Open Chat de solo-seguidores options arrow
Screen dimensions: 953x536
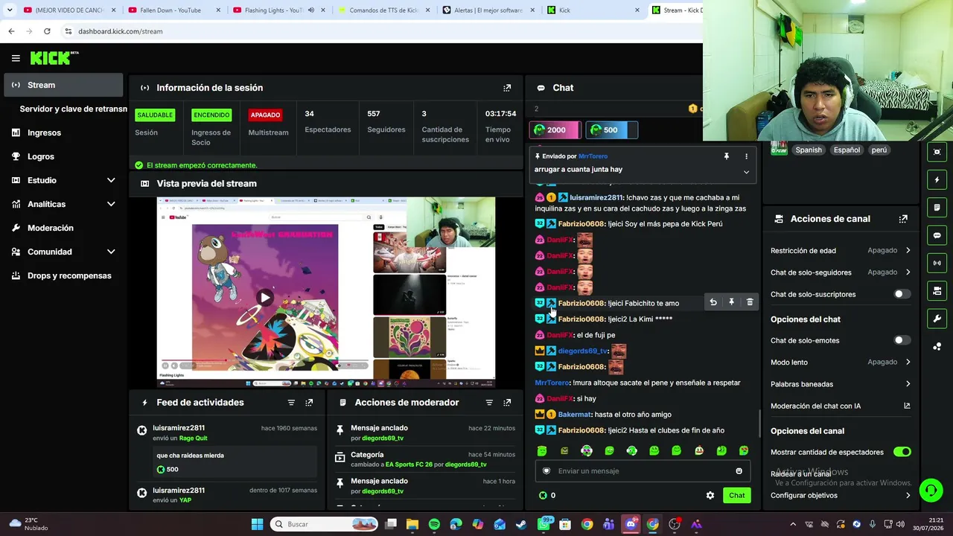point(908,272)
